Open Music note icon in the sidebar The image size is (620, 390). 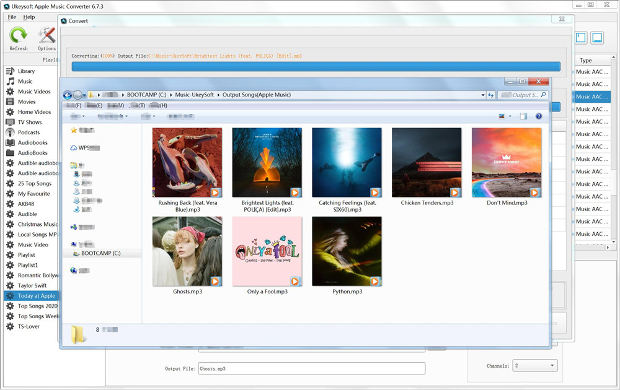(x=11, y=81)
